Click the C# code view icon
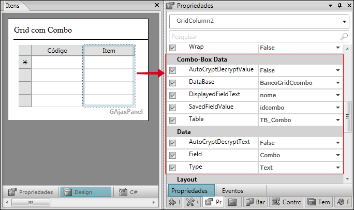The width and height of the screenshot is (354, 210). point(123,192)
